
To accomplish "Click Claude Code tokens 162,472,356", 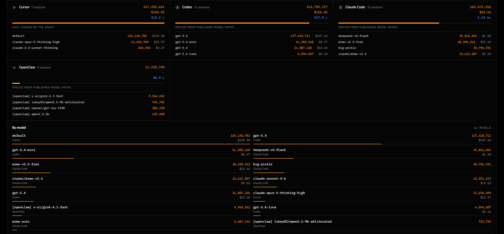I will 480,7.
